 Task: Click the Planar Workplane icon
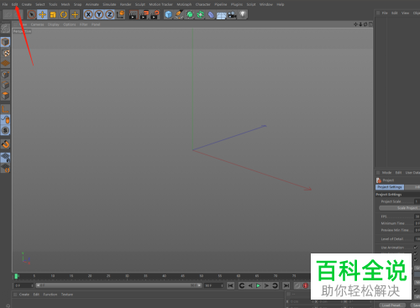(x=5, y=168)
